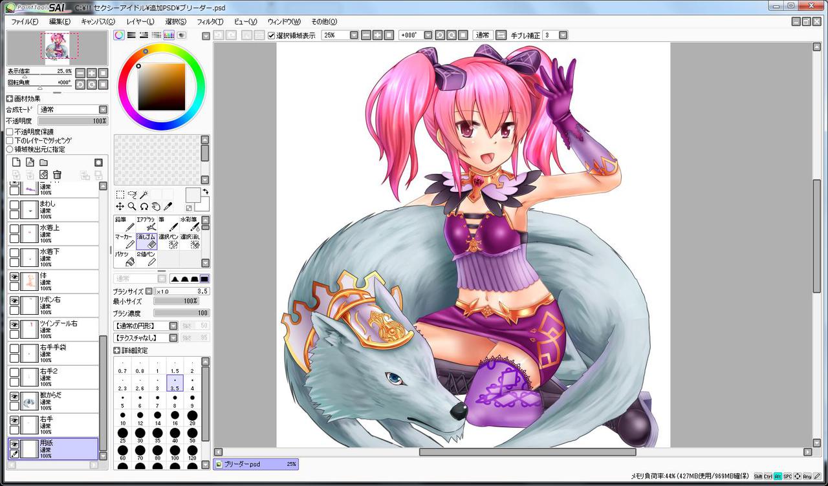Pick the hand pan tool
The height and width of the screenshot is (486, 828).
click(155, 206)
